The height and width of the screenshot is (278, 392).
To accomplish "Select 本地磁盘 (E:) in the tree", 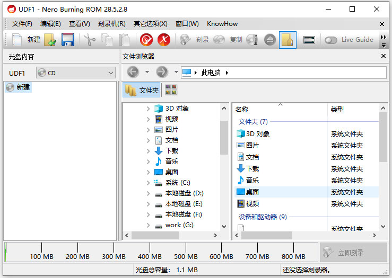I will pos(184,204).
